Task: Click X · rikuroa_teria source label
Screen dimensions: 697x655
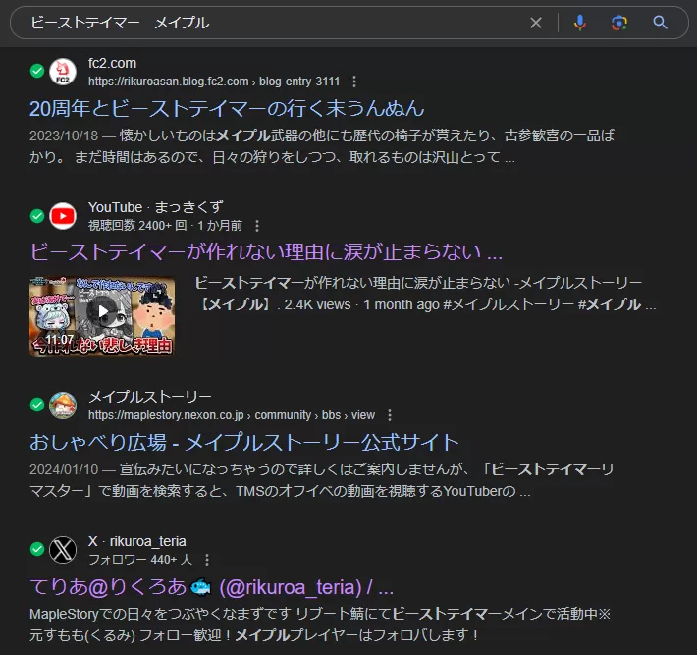Action: point(136,541)
